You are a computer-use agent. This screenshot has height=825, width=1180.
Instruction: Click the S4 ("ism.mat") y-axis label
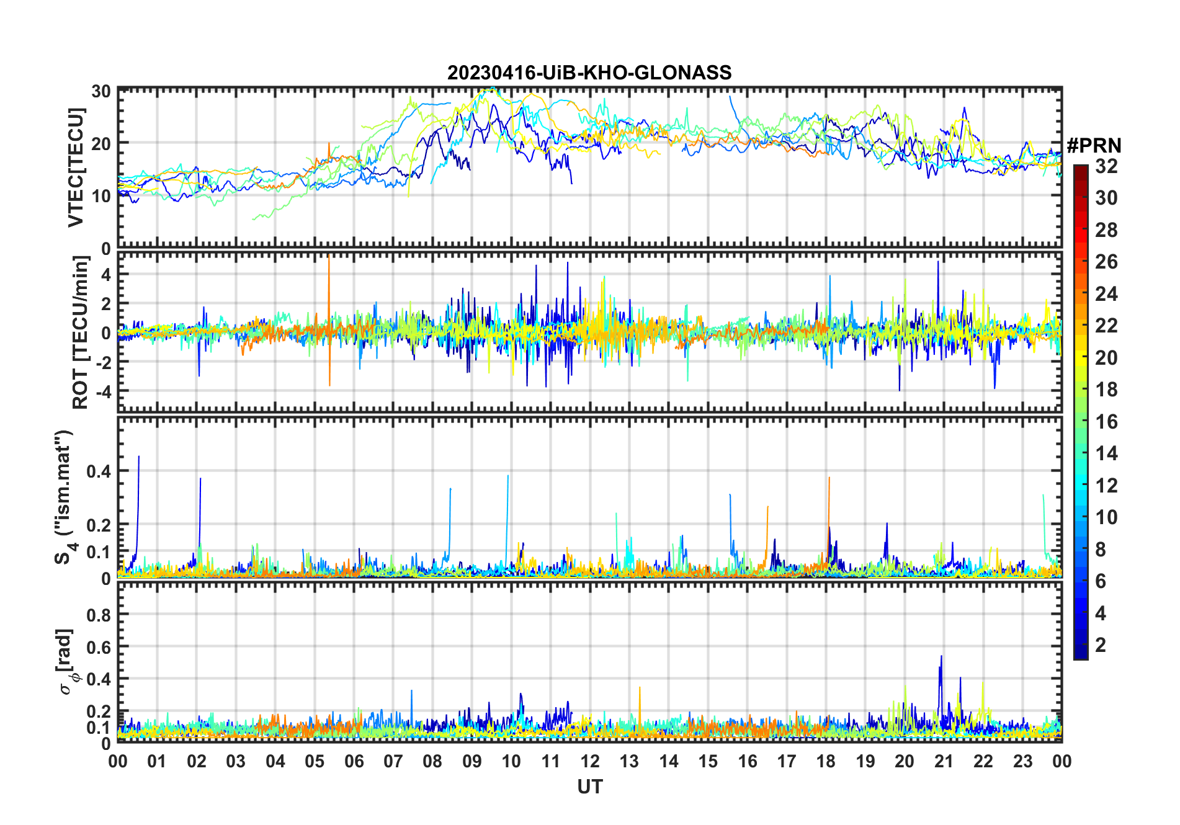point(65,497)
